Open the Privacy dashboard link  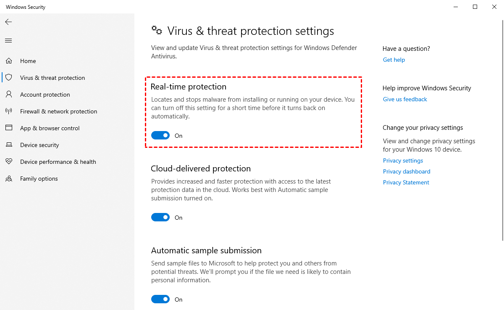click(x=407, y=171)
